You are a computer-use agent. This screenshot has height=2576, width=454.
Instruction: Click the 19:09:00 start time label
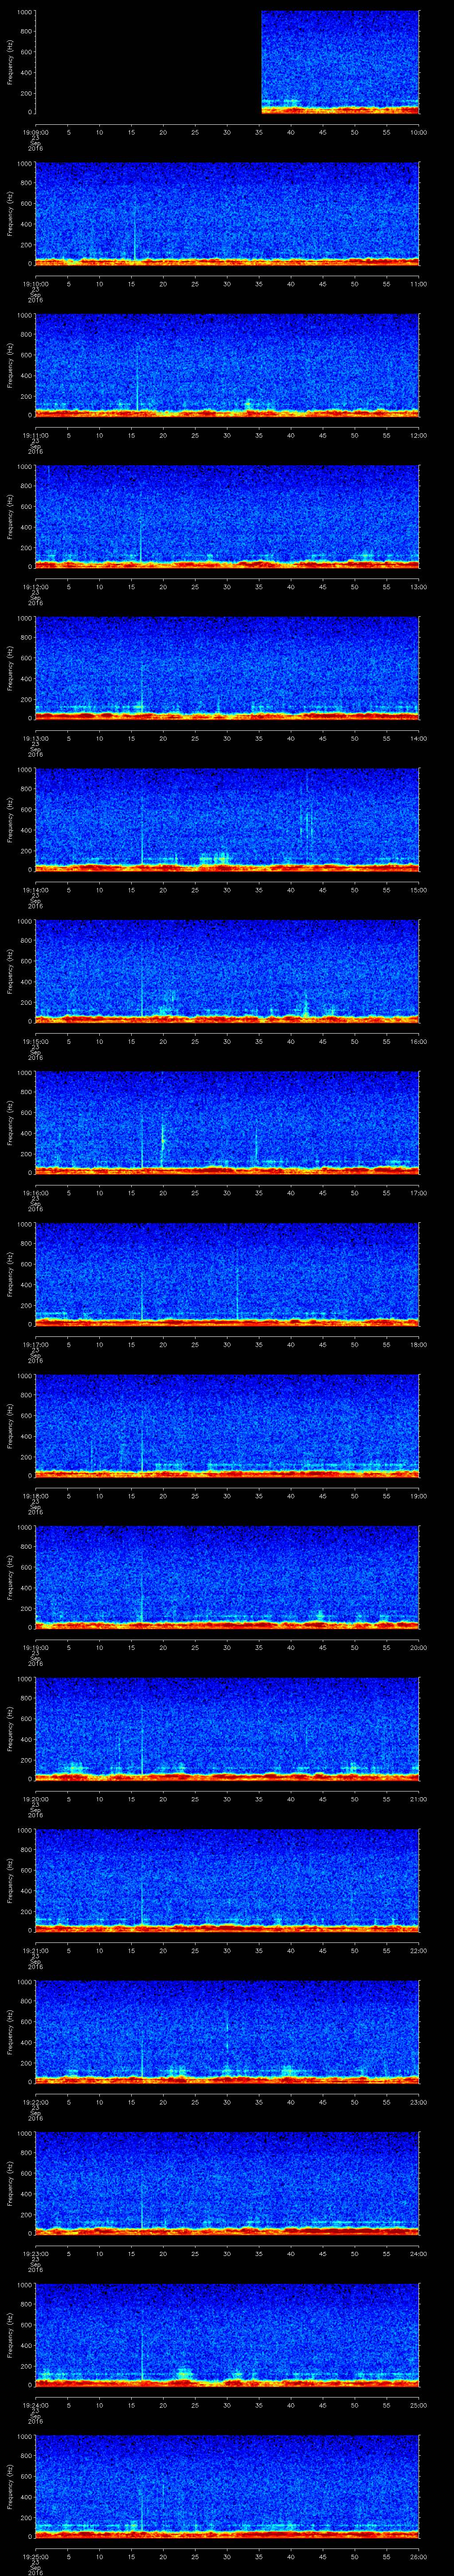point(36,132)
